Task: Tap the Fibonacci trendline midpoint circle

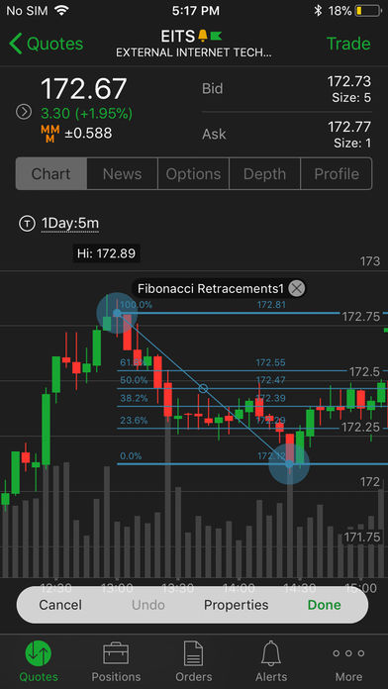Action: (x=203, y=388)
